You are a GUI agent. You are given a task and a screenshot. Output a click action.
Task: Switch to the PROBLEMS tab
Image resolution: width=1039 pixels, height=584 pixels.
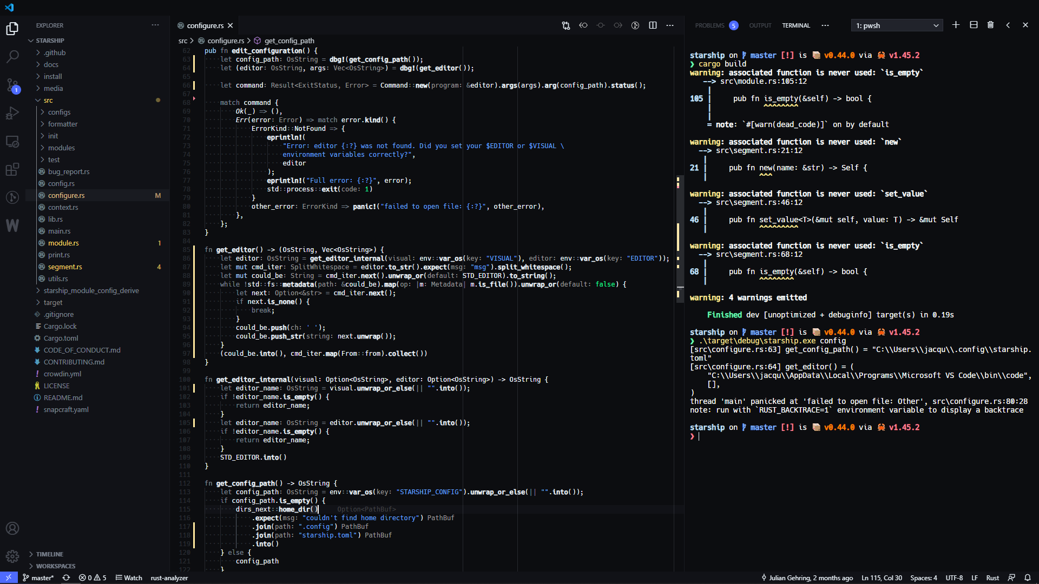(x=709, y=25)
